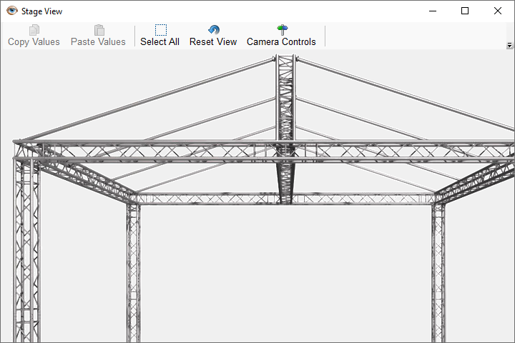515x343 pixels.
Task: Click the Copy Values toolbar icon
Action: pos(34,30)
